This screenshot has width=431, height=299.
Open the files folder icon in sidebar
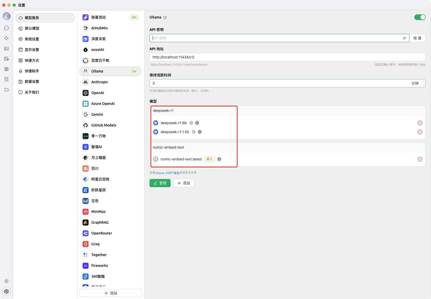click(6, 90)
